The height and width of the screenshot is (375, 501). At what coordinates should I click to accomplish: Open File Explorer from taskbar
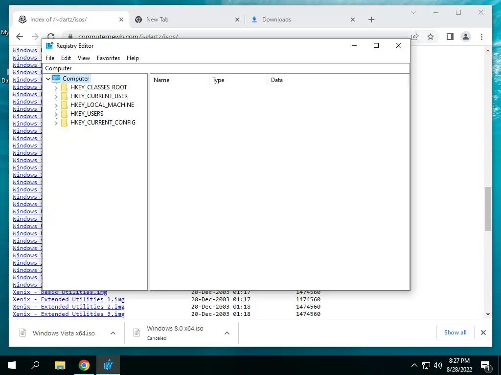pyautogui.click(x=60, y=365)
